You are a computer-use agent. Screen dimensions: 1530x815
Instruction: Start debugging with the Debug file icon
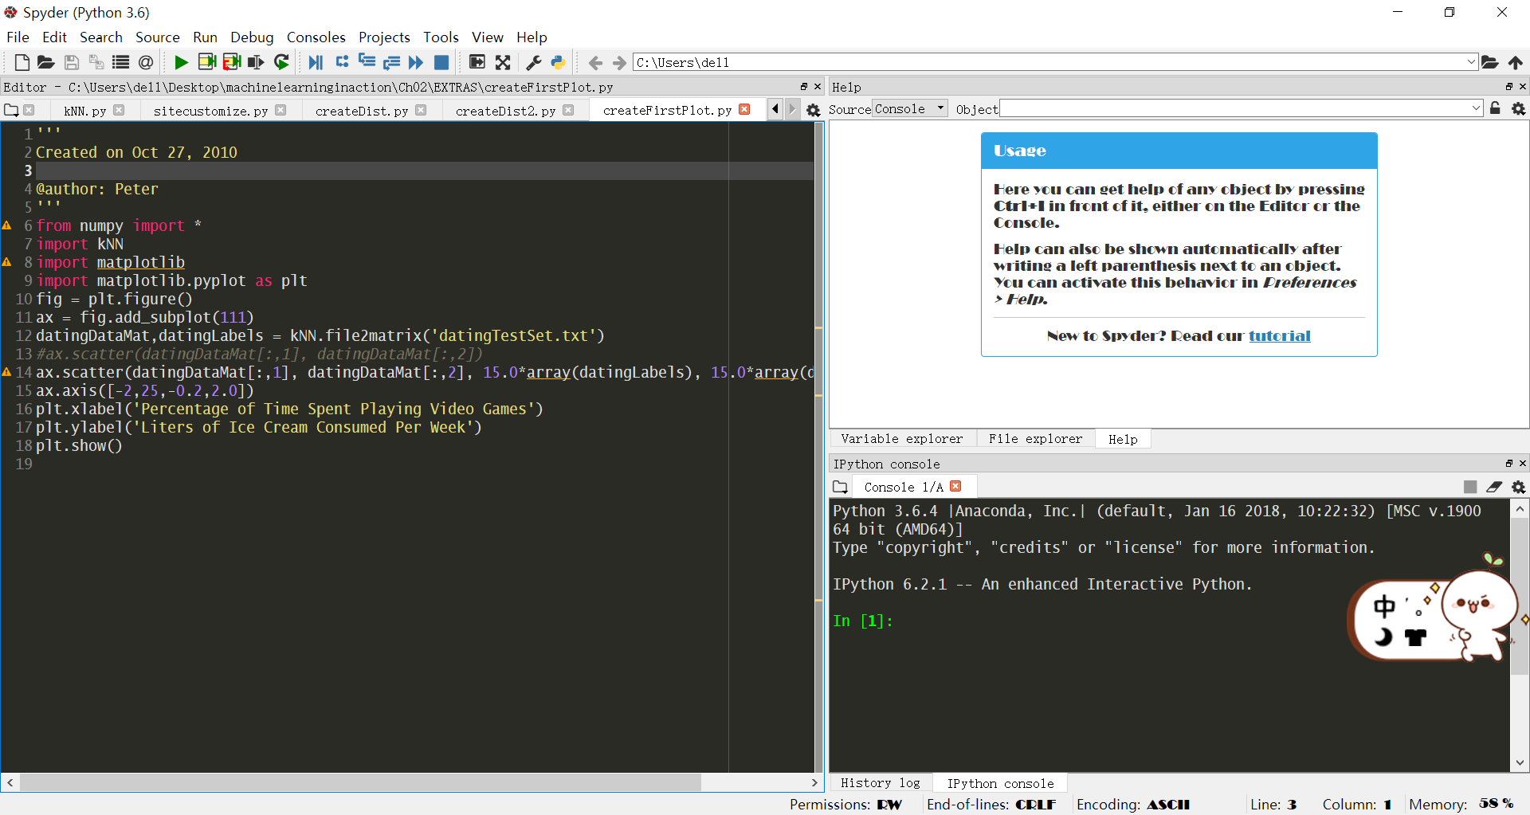click(316, 62)
